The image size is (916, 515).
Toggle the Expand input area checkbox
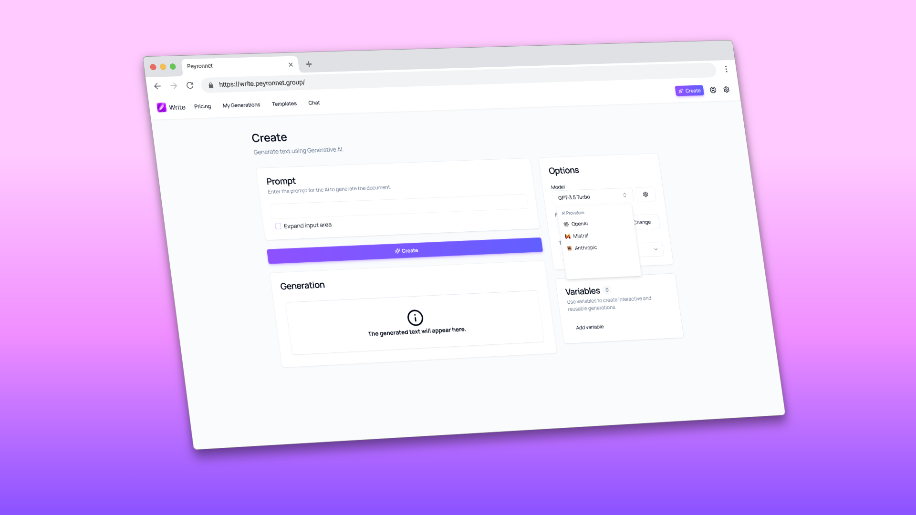coord(278,225)
